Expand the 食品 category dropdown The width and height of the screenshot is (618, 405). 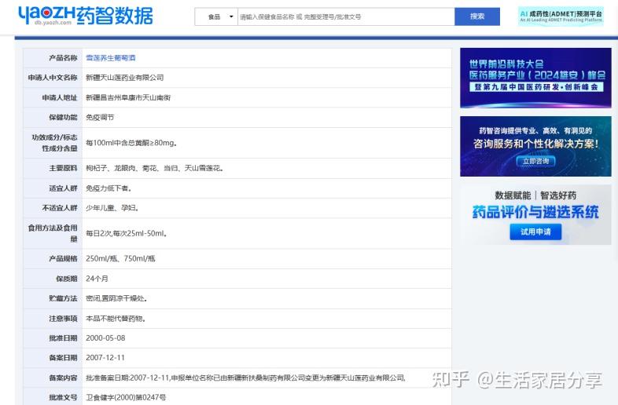point(216,17)
